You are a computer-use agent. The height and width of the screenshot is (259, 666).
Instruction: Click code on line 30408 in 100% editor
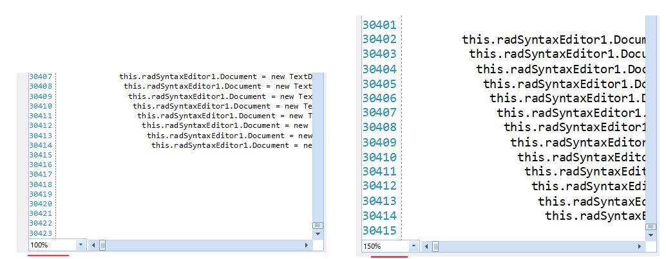(x=218, y=87)
